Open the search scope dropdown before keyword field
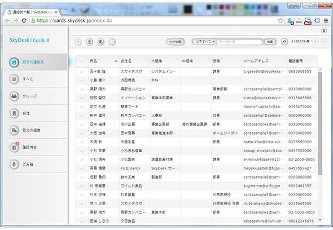This screenshot has height=230, width=333. tap(205, 42)
